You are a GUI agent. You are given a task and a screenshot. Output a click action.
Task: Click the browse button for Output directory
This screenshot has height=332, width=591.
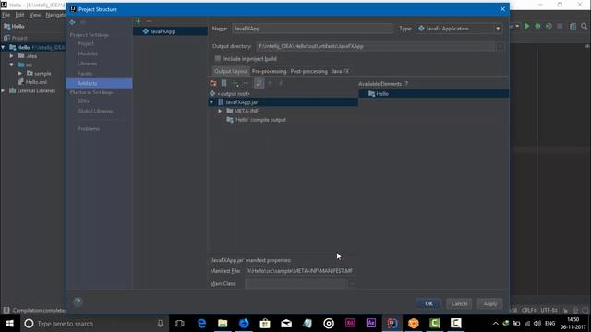tap(501, 46)
